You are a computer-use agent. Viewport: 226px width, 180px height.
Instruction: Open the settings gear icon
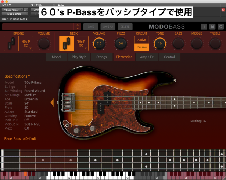pyautogui.click(x=220, y=26)
